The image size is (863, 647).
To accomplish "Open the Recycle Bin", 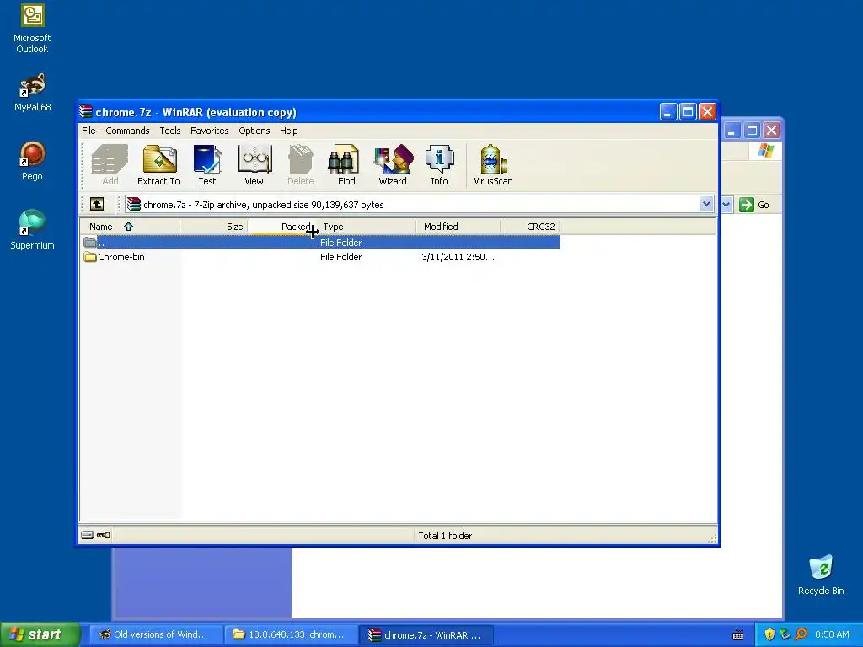I will click(821, 575).
